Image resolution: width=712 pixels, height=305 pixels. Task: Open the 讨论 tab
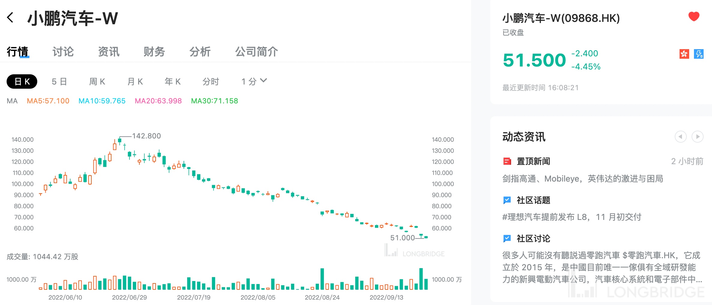[x=63, y=52]
